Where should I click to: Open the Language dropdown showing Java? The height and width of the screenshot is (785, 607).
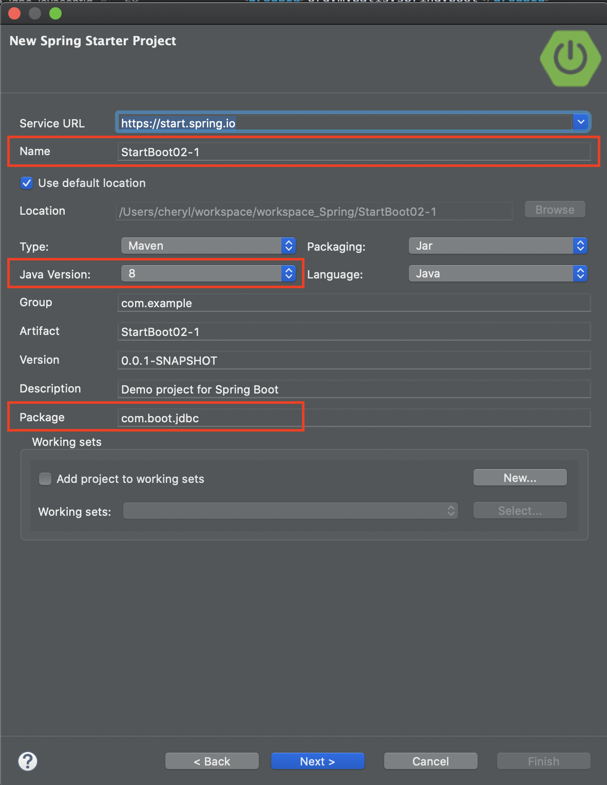pos(498,273)
